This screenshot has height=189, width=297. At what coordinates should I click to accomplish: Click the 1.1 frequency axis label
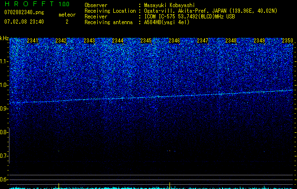(4, 61)
